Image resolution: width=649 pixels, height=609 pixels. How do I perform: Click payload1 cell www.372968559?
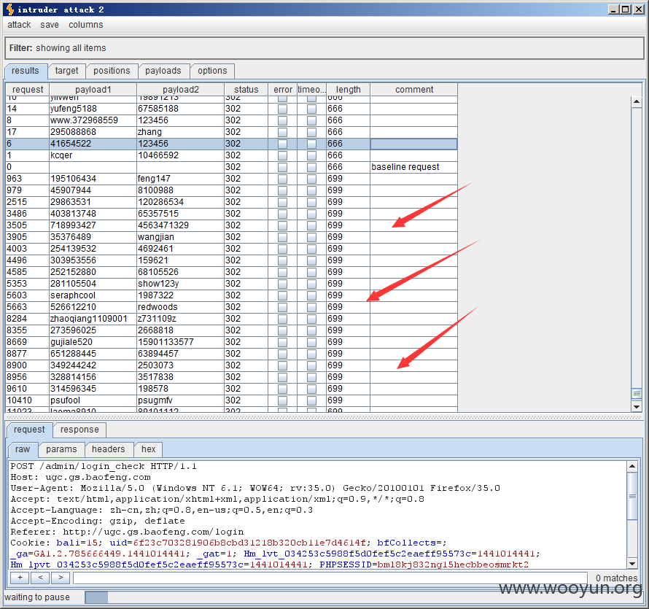pyautogui.click(x=93, y=120)
